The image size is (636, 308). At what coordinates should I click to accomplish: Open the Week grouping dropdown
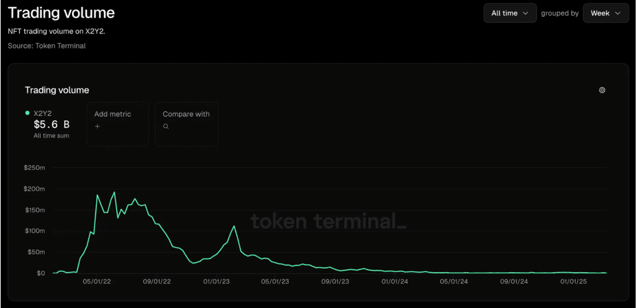click(606, 13)
